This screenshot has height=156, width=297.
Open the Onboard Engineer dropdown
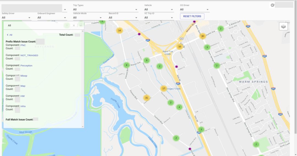click(x=52, y=18)
